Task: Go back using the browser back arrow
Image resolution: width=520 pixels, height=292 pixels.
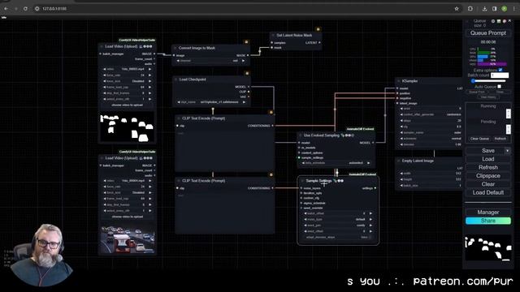Action: 6,9
